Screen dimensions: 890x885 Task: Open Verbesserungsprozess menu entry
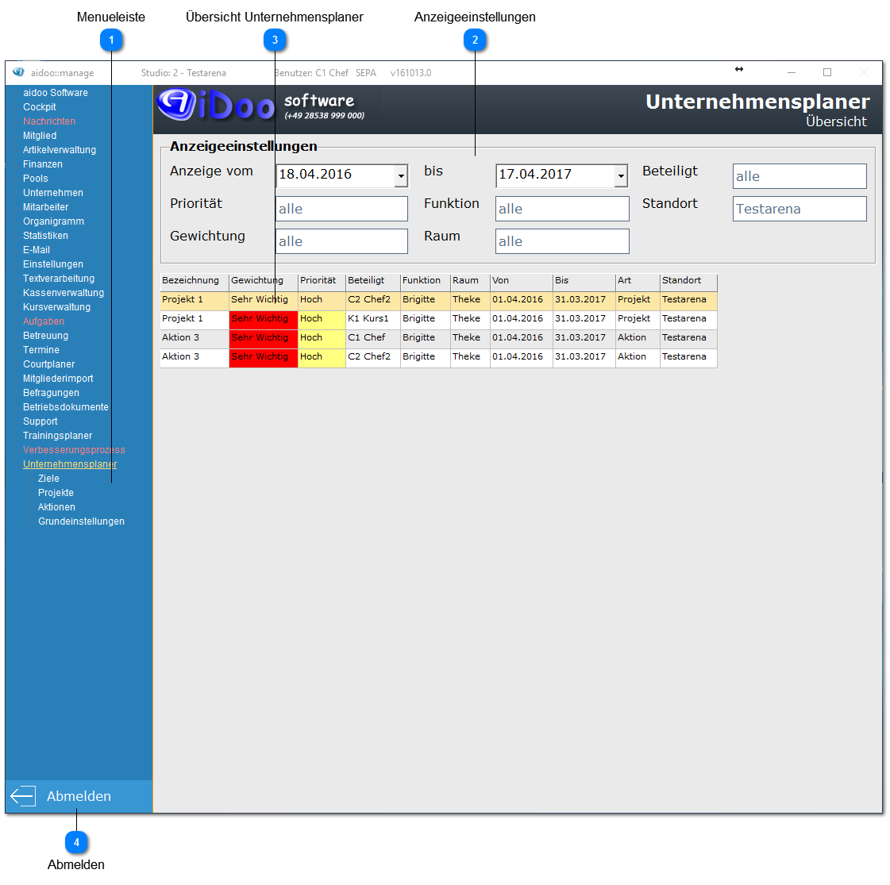(74, 450)
